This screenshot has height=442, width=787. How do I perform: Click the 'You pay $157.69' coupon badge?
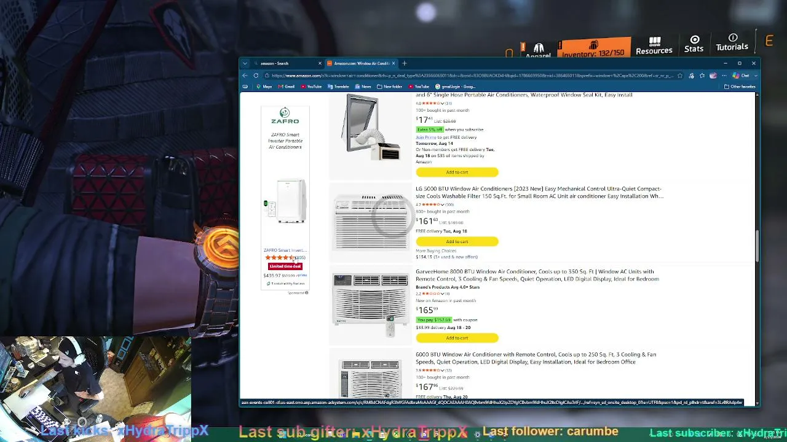tap(433, 320)
